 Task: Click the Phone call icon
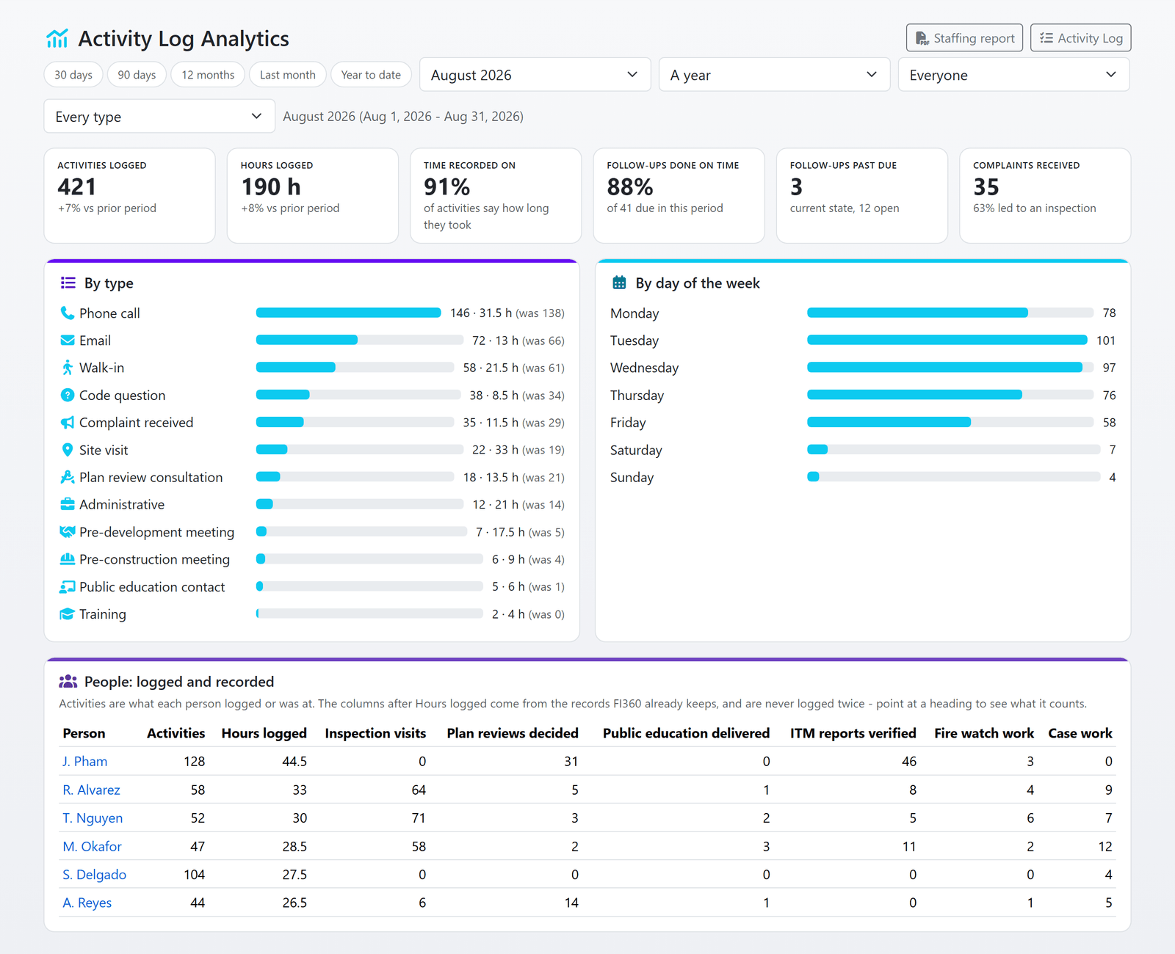67,313
